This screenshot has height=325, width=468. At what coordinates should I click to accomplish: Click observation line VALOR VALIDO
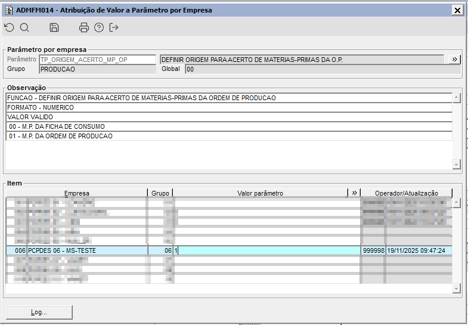(x=229, y=117)
